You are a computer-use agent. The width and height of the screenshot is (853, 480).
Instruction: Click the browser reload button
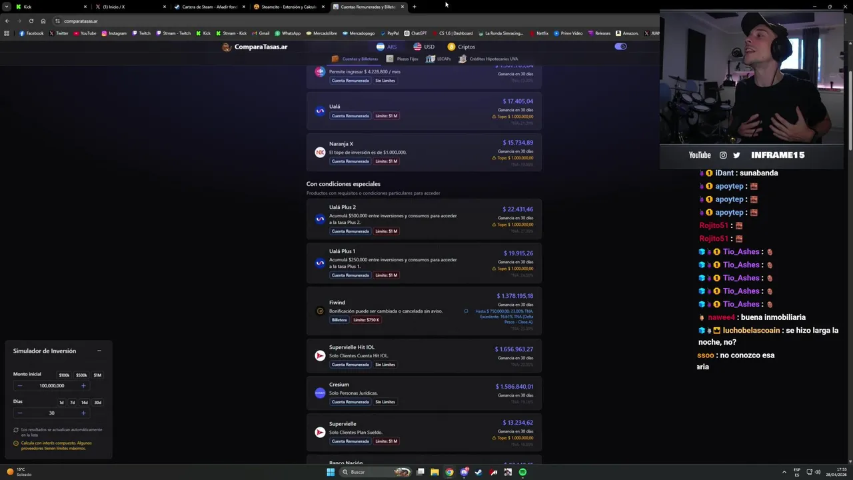point(31,21)
